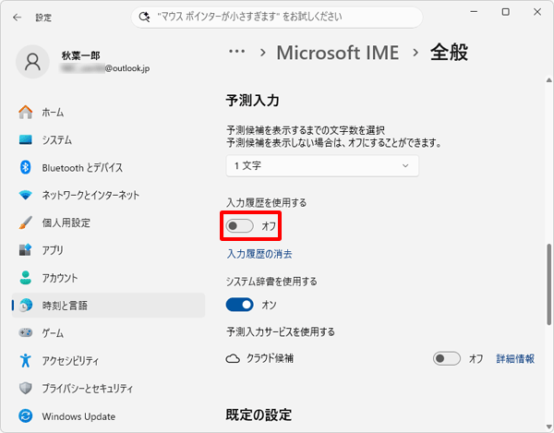Image resolution: width=554 pixels, height=433 pixels.
Task: Click 詳細情報 link
Action: (x=515, y=359)
